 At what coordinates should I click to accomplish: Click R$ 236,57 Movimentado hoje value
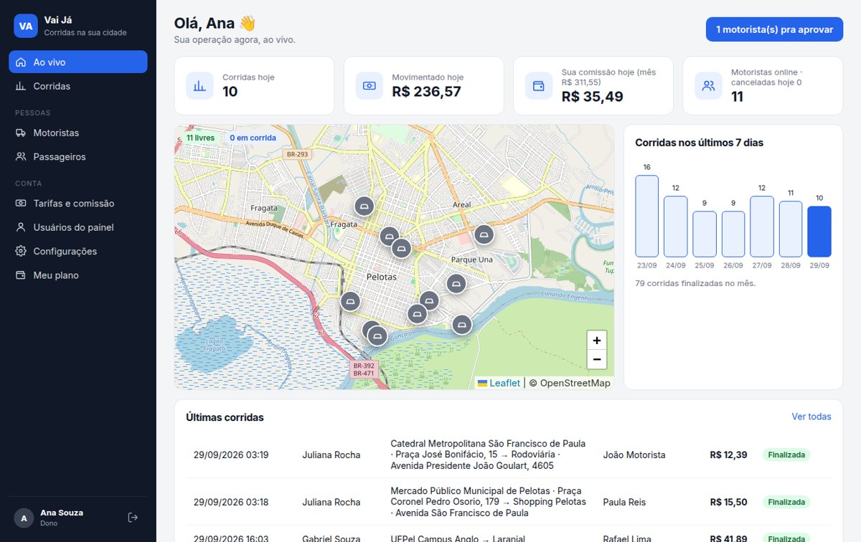pos(426,92)
